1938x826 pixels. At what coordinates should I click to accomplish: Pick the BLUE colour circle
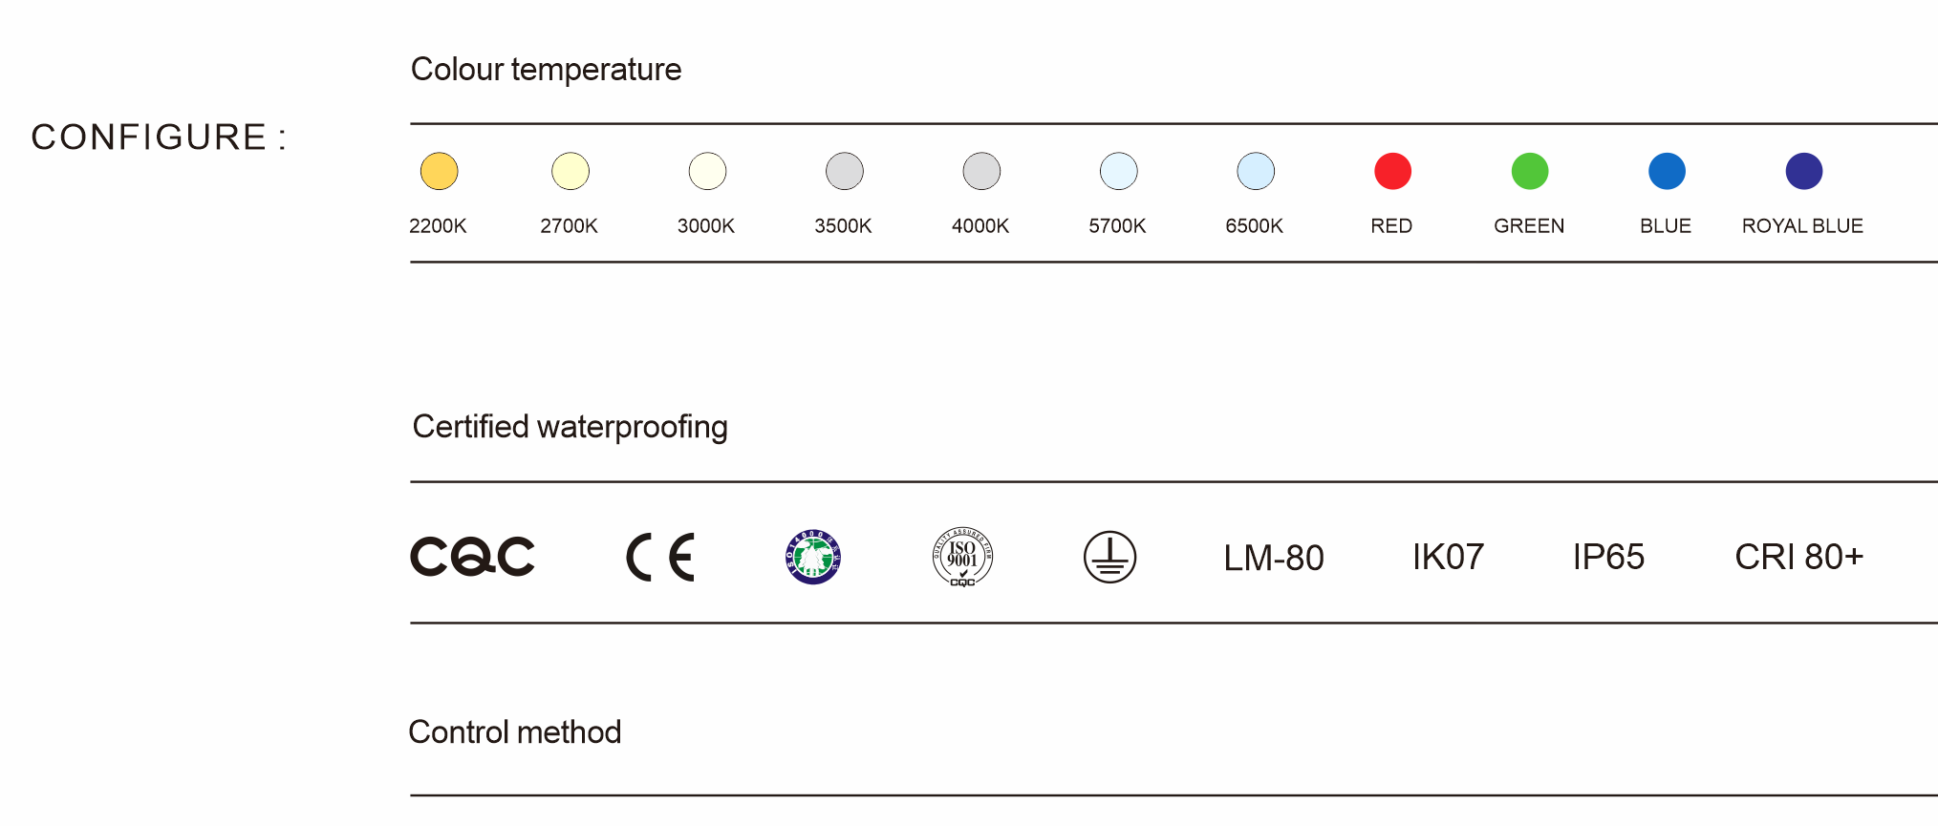coord(1667,172)
